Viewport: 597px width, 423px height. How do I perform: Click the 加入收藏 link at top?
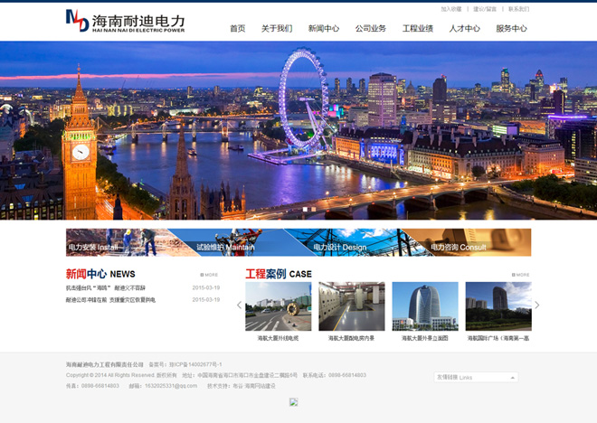point(450,9)
